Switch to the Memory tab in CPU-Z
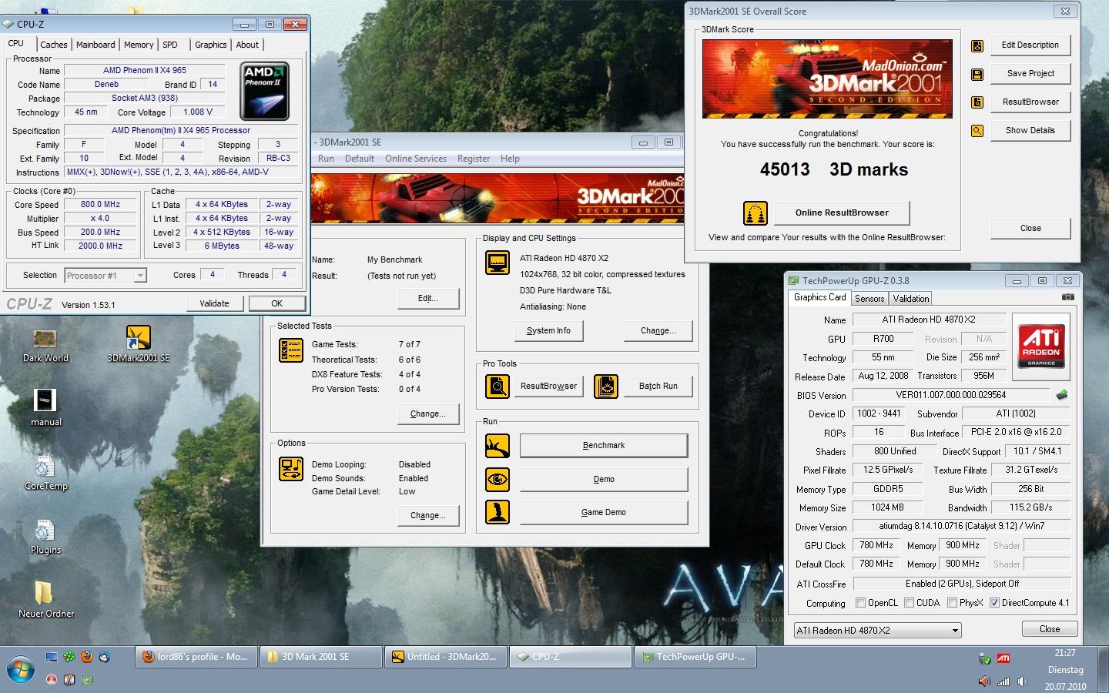Viewport: 1109px width, 693px height. click(x=139, y=45)
